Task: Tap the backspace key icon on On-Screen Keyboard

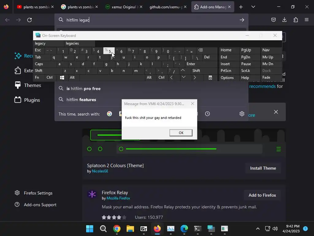Action: (207, 50)
